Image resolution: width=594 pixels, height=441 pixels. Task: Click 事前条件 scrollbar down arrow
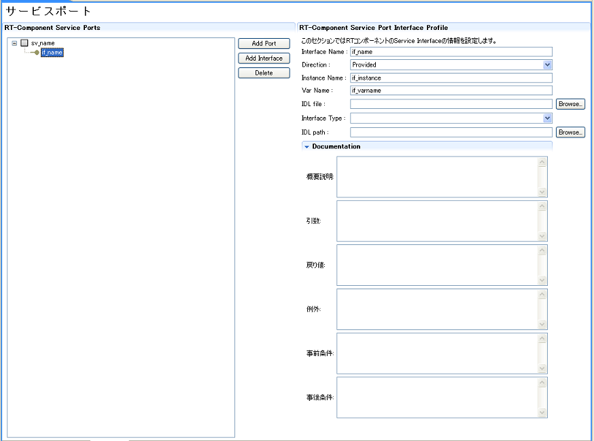click(x=542, y=368)
